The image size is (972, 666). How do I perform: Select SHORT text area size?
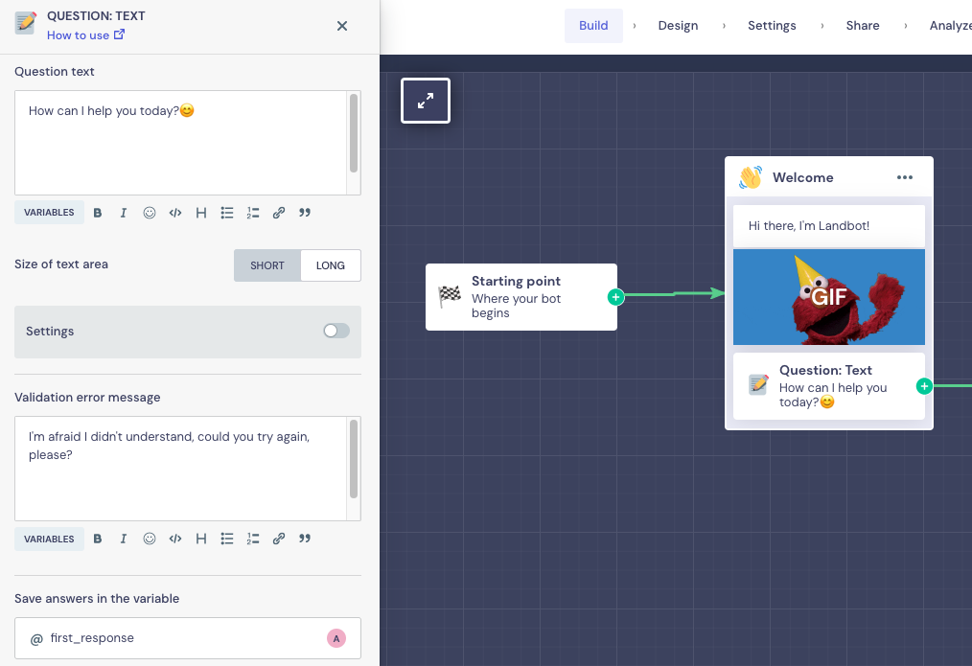[x=267, y=265]
